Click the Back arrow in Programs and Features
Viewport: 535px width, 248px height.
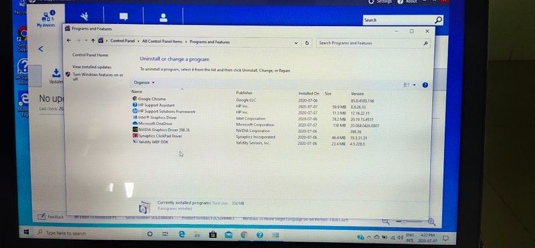pos(69,40)
